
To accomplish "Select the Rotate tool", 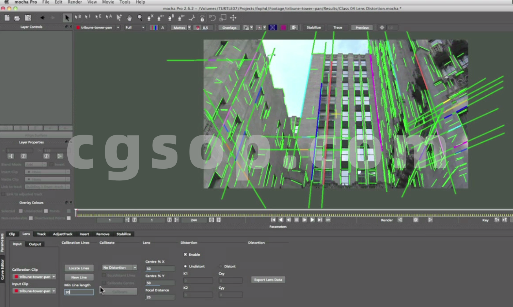I will point(212,18).
